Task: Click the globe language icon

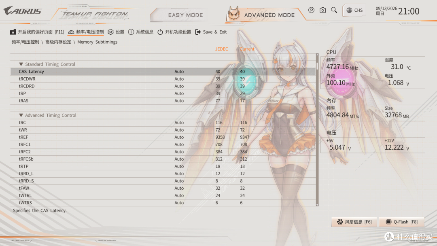Action: pyautogui.click(x=349, y=10)
